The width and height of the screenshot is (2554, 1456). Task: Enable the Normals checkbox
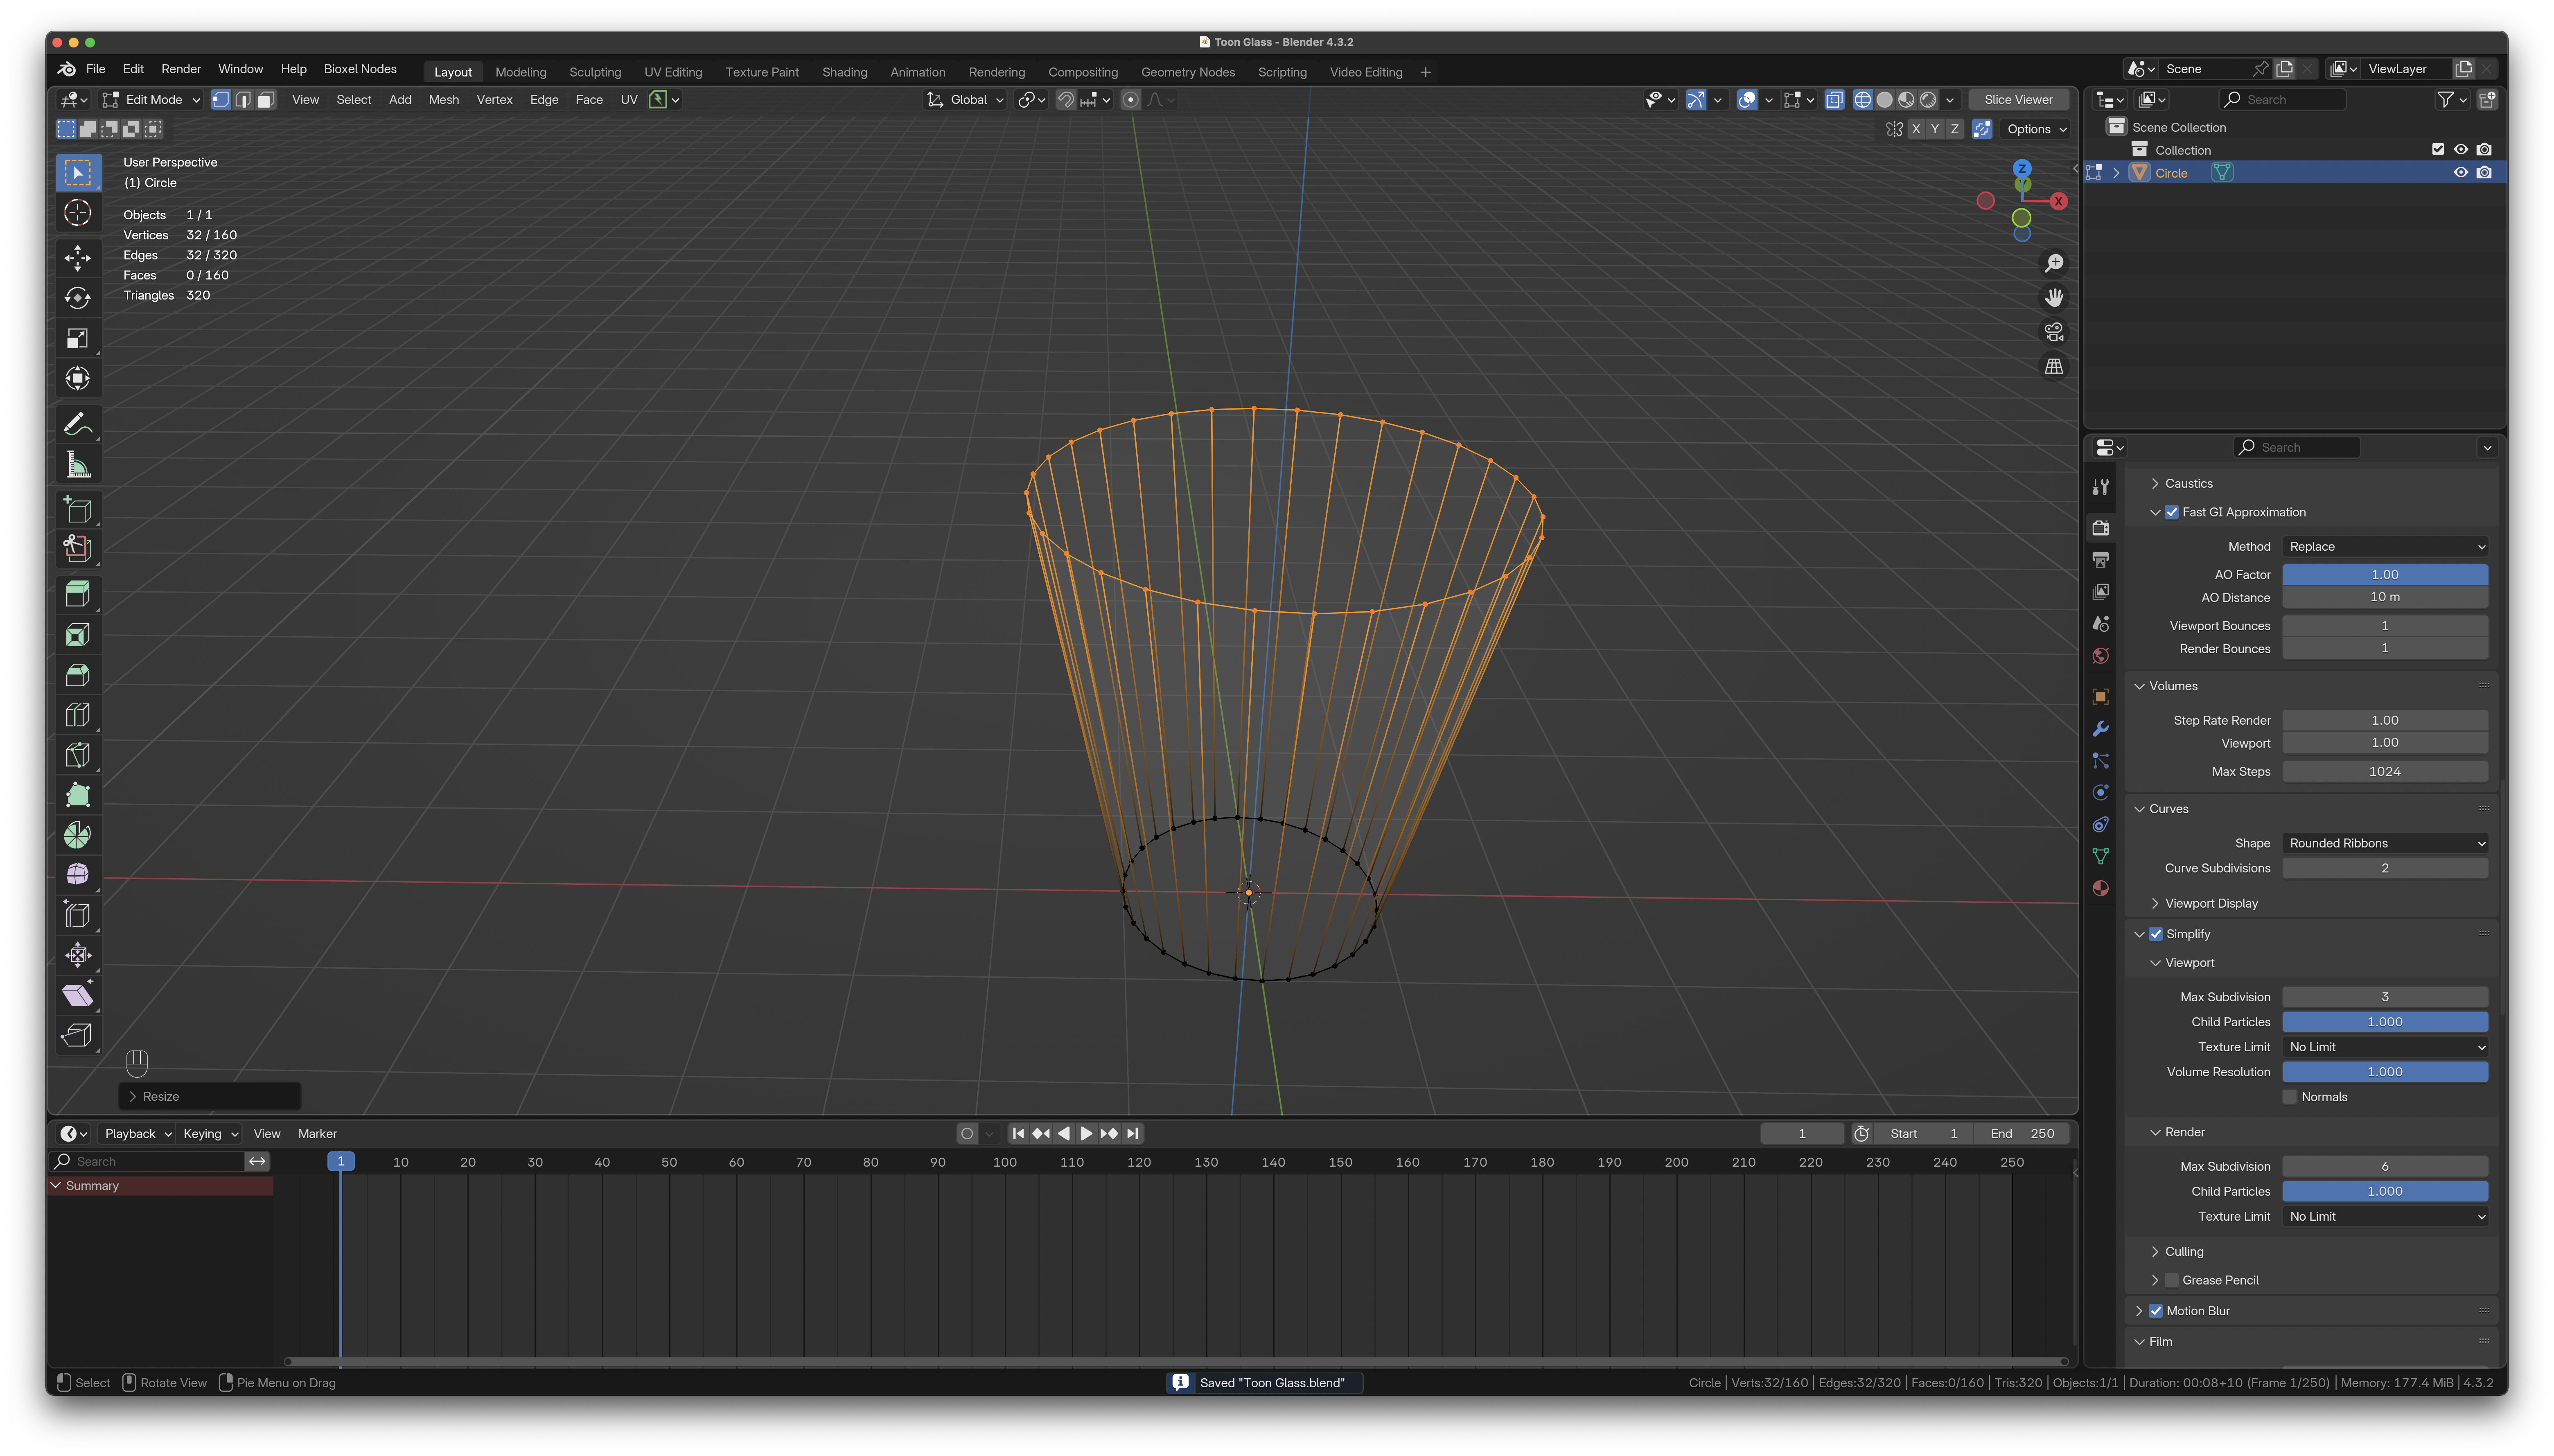tap(2289, 1097)
